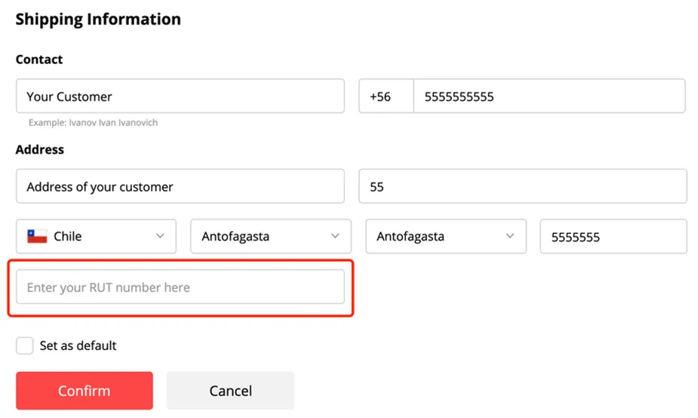Confirm the shipping information
Screen dimensions: 698x418
(x=85, y=391)
